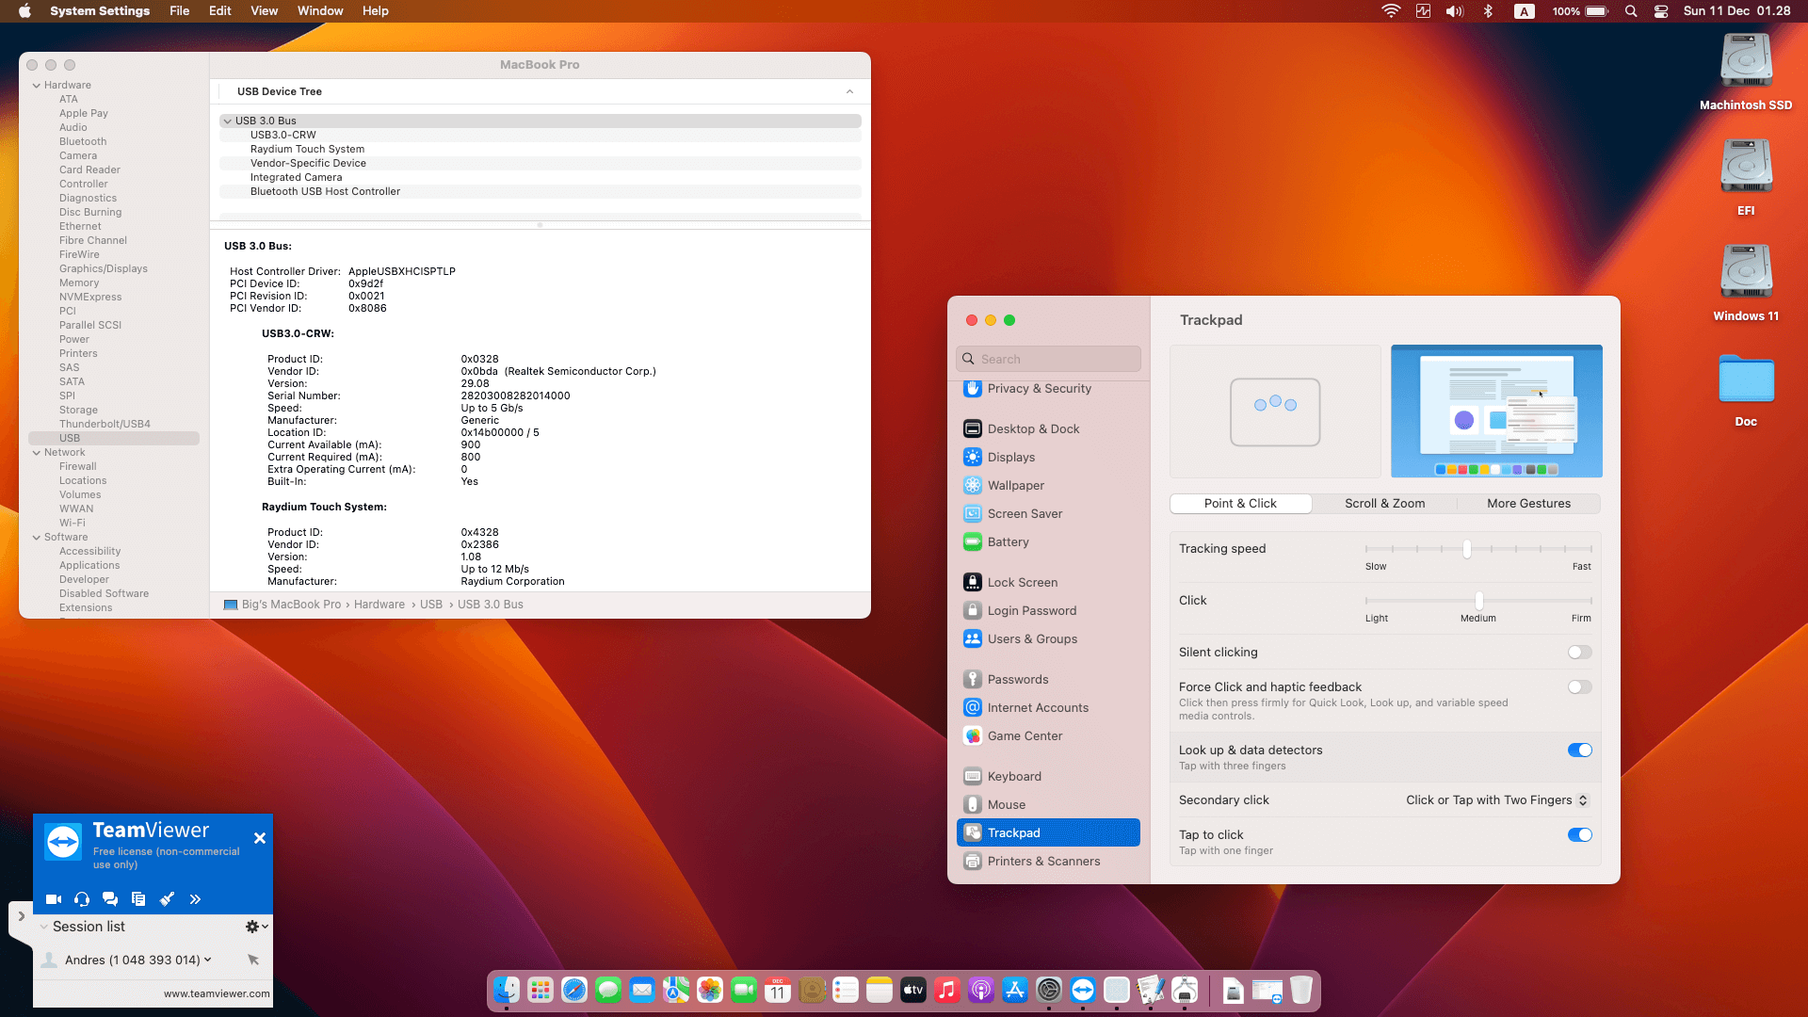Switch to the Scroll & Zoom tab
Image resolution: width=1808 pixels, height=1017 pixels.
(x=1384, y=504)
